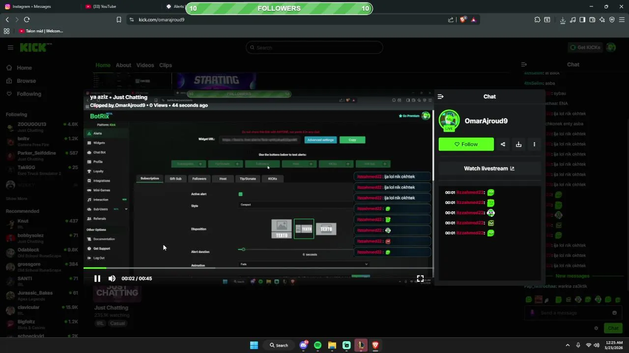Open clavicular recommended channel
Screen dimensions: 629x353
coord(42,310)
